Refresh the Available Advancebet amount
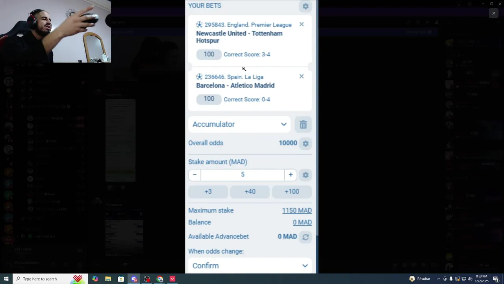The width and height of the screenshot is (504, 284). tap(306, 237)
